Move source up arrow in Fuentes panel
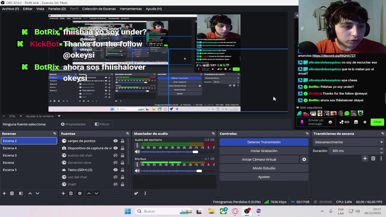The image size is (386, 217). pyautogui.click(x=89, y=193)
